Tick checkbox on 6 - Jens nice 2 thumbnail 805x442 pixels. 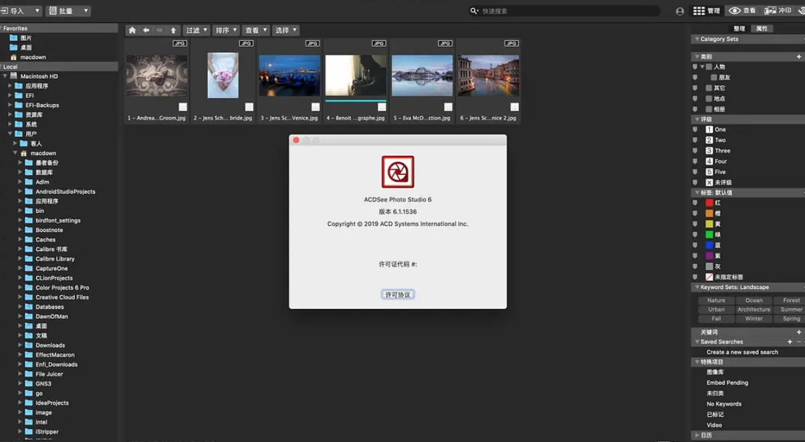515,107
